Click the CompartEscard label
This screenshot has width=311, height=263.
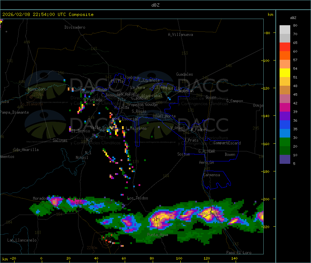coord(227,143)
